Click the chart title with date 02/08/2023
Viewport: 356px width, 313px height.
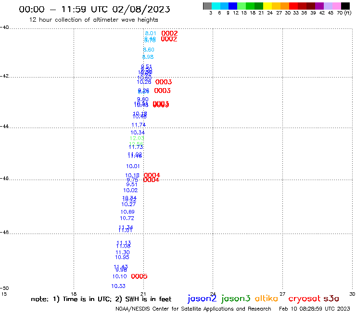[x=94, y=9]
